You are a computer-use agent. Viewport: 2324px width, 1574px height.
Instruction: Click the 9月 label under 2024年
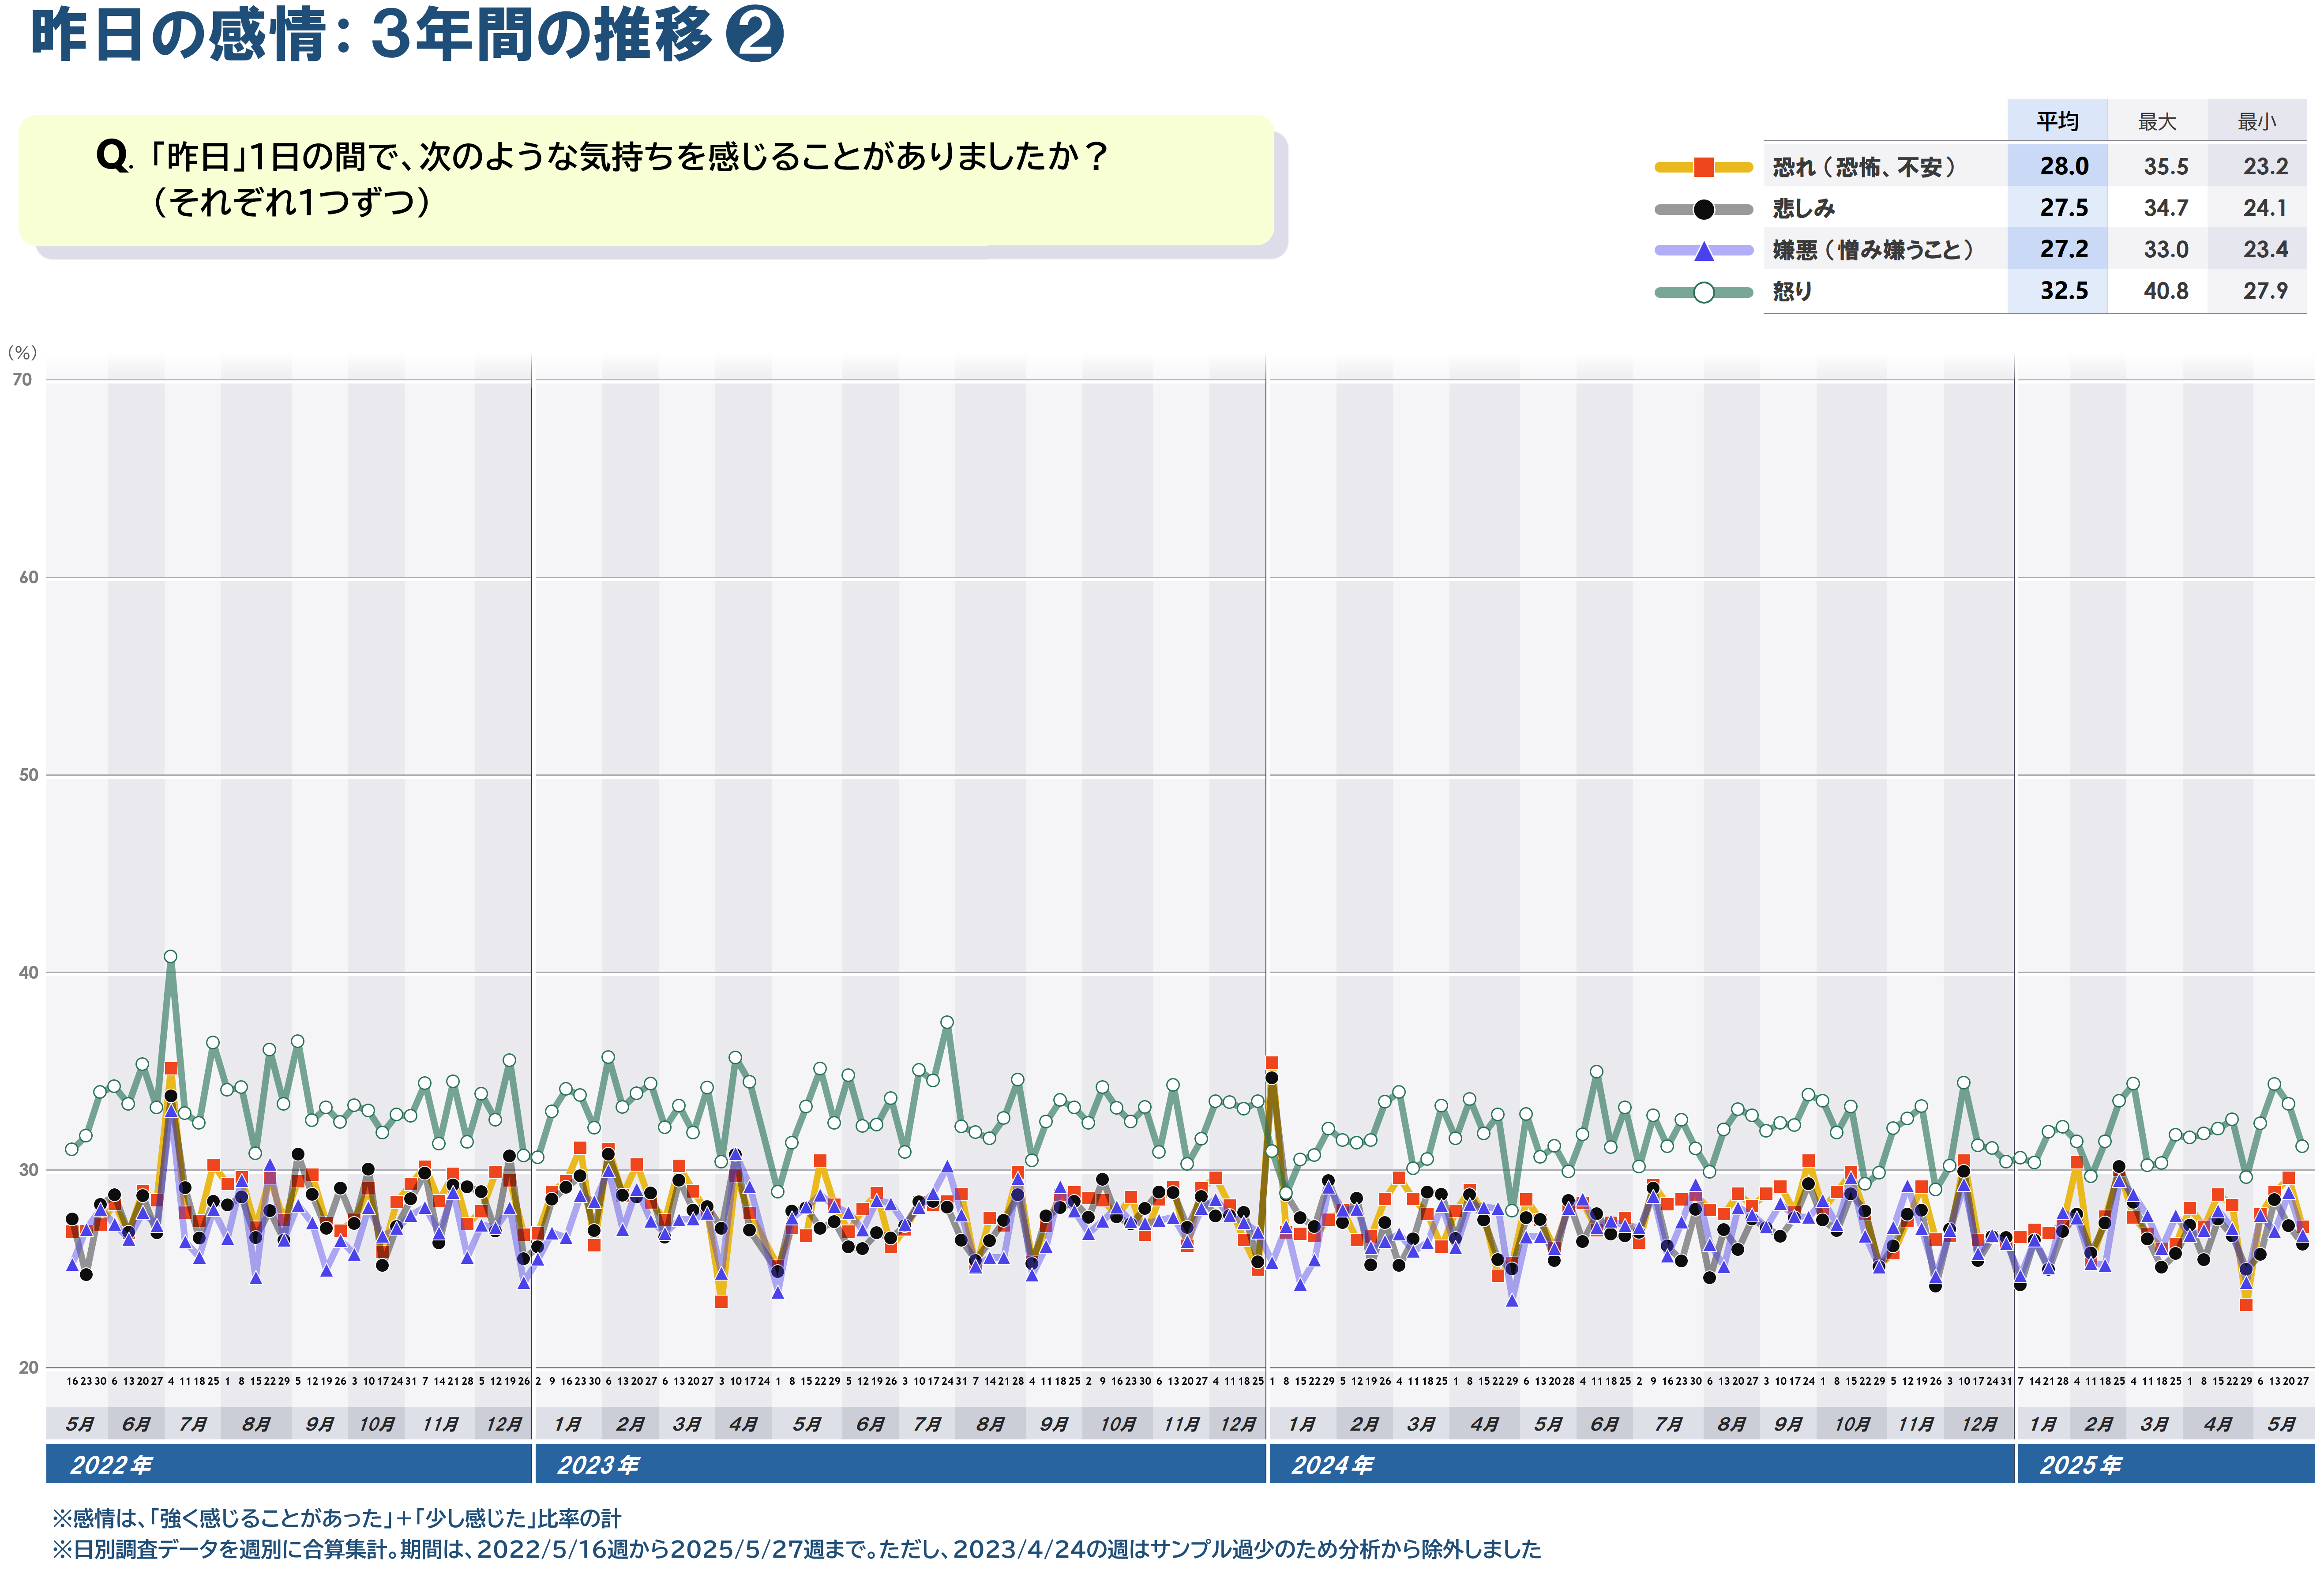click(1788, 1424)
